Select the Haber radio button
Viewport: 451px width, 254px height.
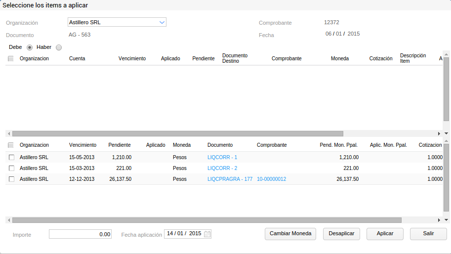pos(59,47)
